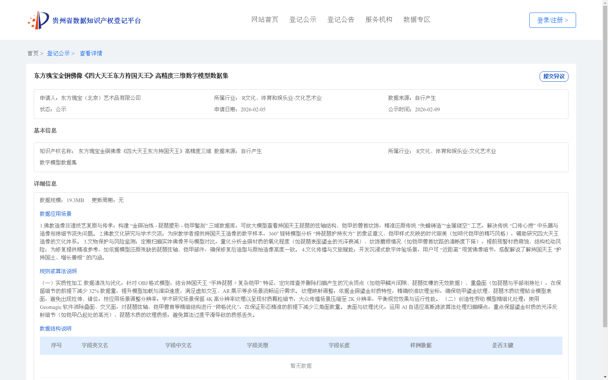Click header industry value R文化、体育和娱乐业-文化艺术业
Image resolution: width=608 pixels, height=380 pixels.
click(282, 98)
